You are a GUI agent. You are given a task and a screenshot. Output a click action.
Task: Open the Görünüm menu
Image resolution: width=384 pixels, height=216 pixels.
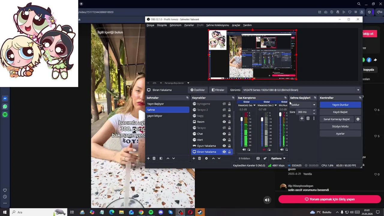[175, 25]
